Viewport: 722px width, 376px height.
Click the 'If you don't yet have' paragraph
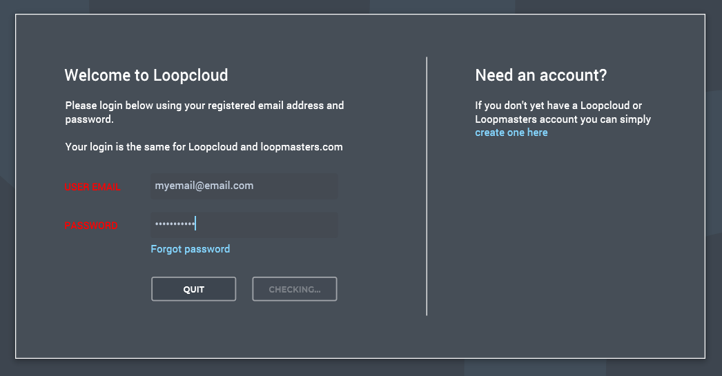click(x=563, y=112)
